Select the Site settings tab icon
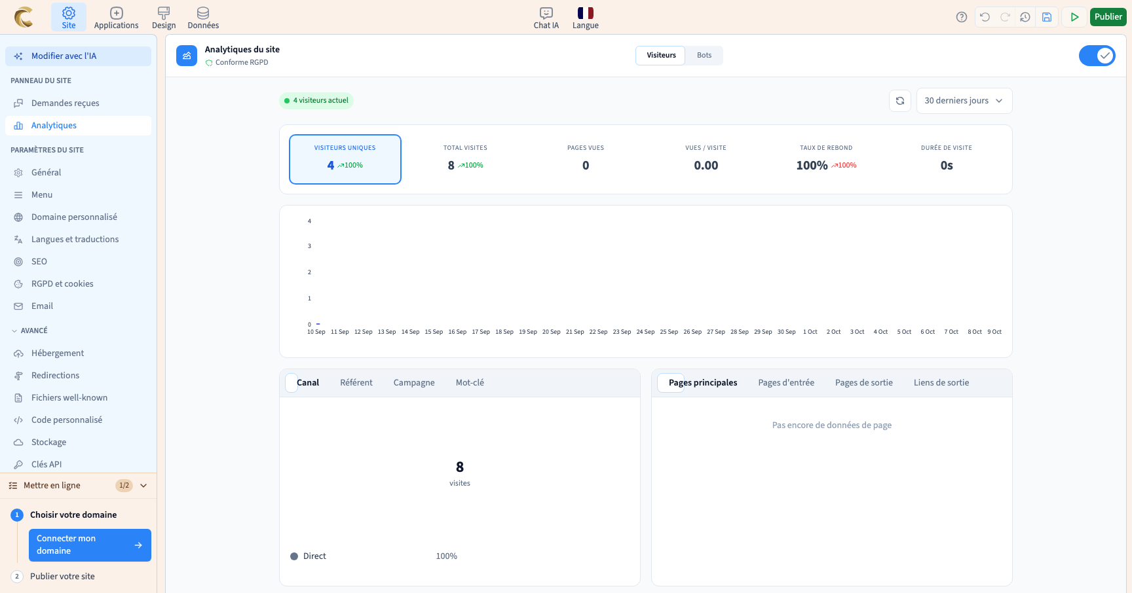This screenshot has height=593, width=1132. coord(69,18)
